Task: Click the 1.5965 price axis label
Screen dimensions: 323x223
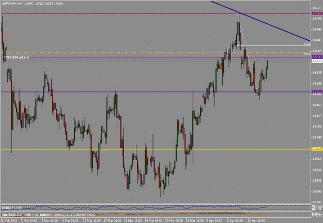Action: pos(317,159)
